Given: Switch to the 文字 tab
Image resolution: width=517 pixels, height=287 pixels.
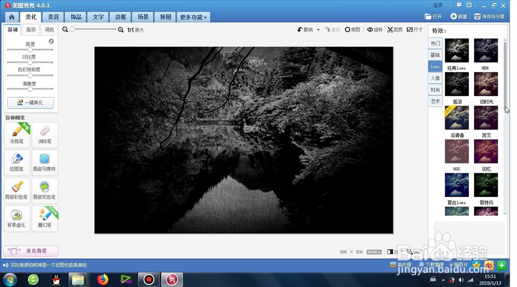Looking at the screenshot, I should [98, 17].
